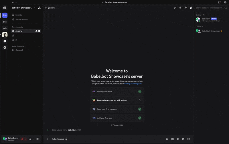Open microphone input options dropdown arrow
This screenshot has height=144, width=229.
click(x=25, y=139)
